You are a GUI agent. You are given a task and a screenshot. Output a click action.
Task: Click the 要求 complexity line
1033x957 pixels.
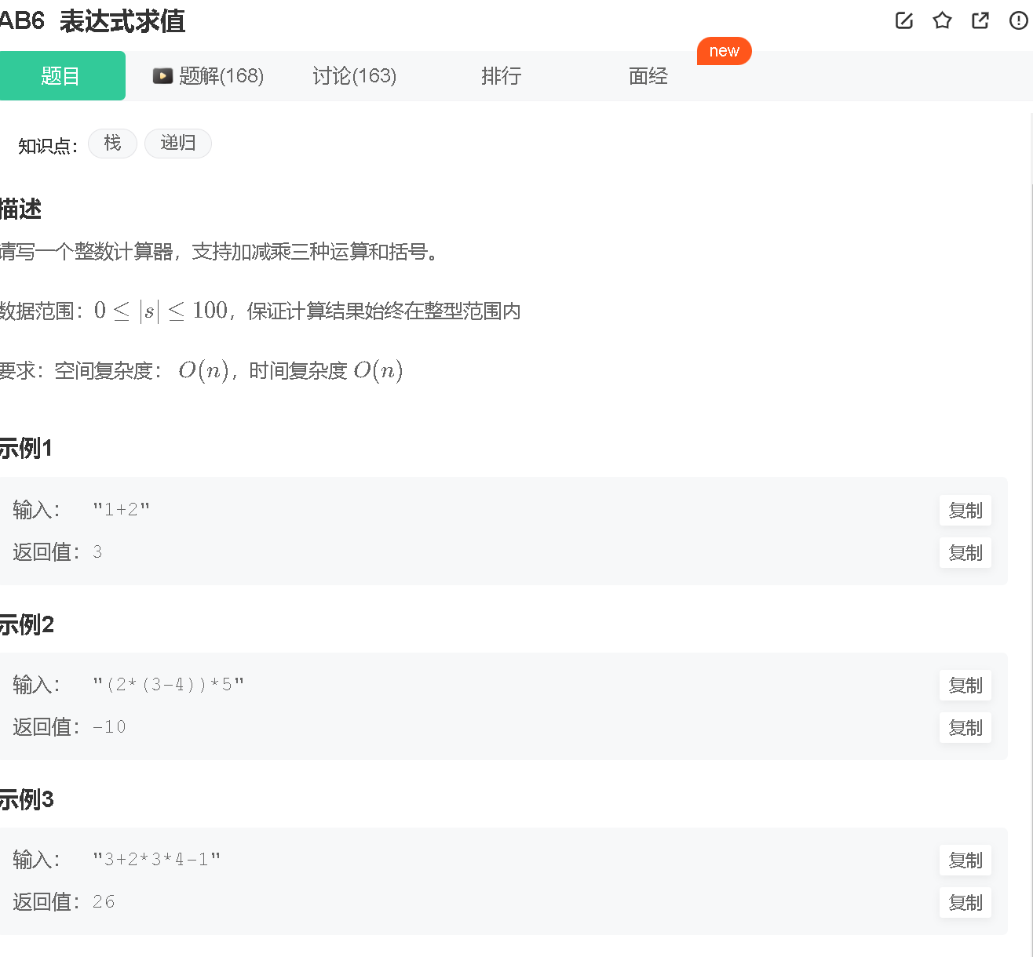click(201, 370)
